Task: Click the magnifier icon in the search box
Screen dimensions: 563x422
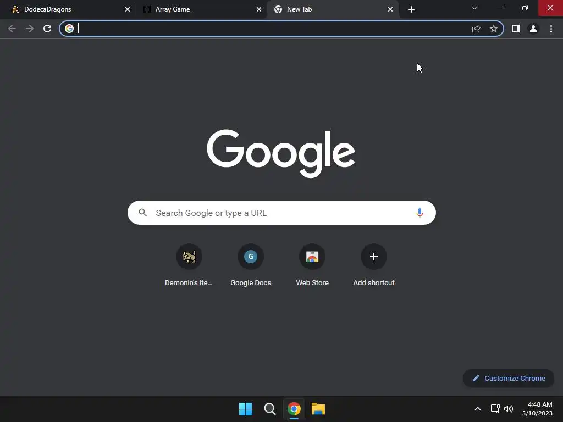Action: (142, 213)
